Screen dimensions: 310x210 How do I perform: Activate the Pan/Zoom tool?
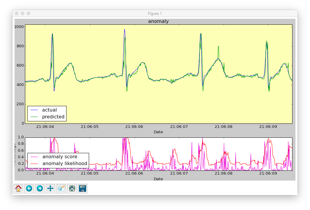(50, 188)
